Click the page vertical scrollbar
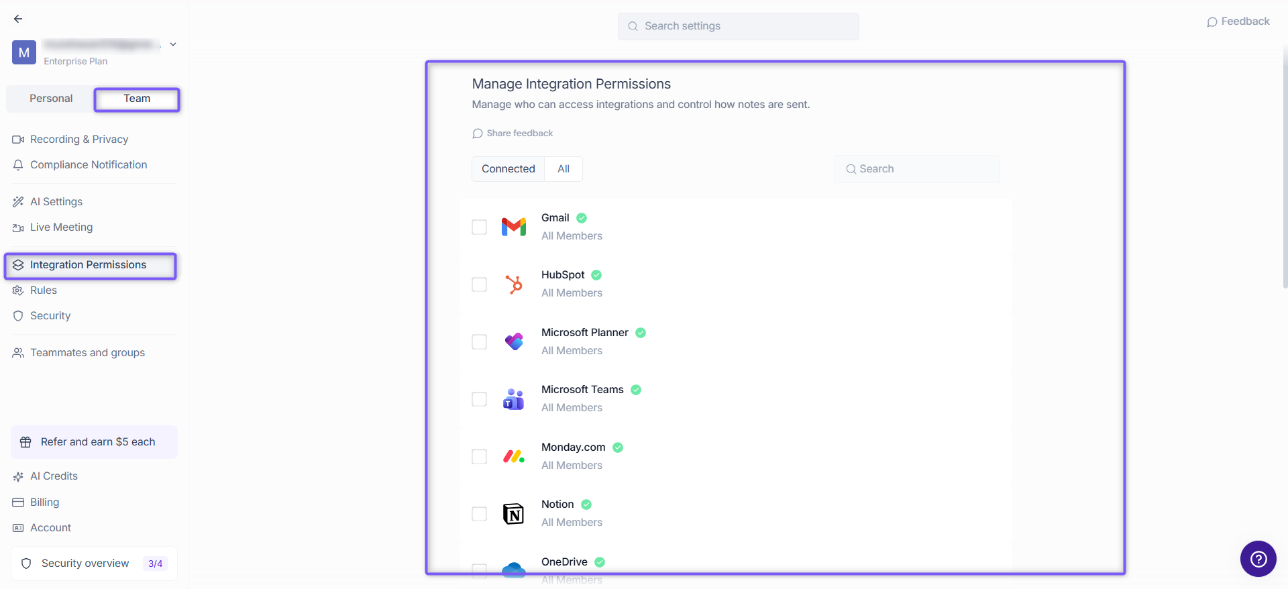Screen dimensions: 1288x589 (x=1285, y=168)
